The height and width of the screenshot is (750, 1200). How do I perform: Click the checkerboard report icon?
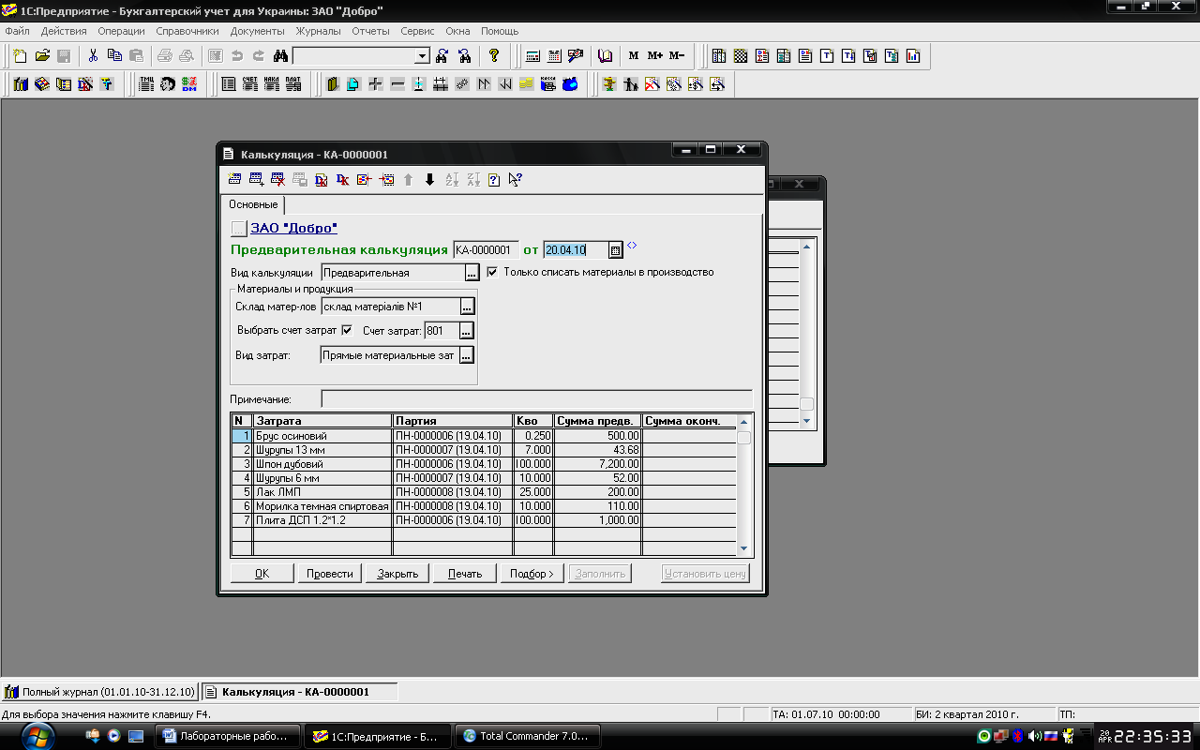740,56
